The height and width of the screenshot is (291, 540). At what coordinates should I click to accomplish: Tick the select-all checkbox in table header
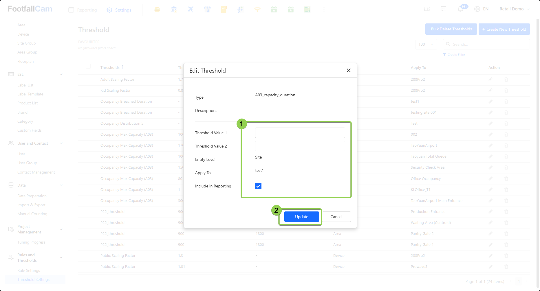88,67
